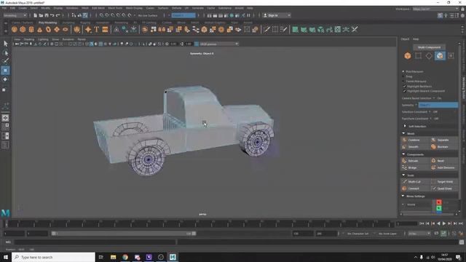Switch to Poly Modeling shelf tab
Image resolution: width=466 pixels, height=262 pixels.
coord(47,23)
